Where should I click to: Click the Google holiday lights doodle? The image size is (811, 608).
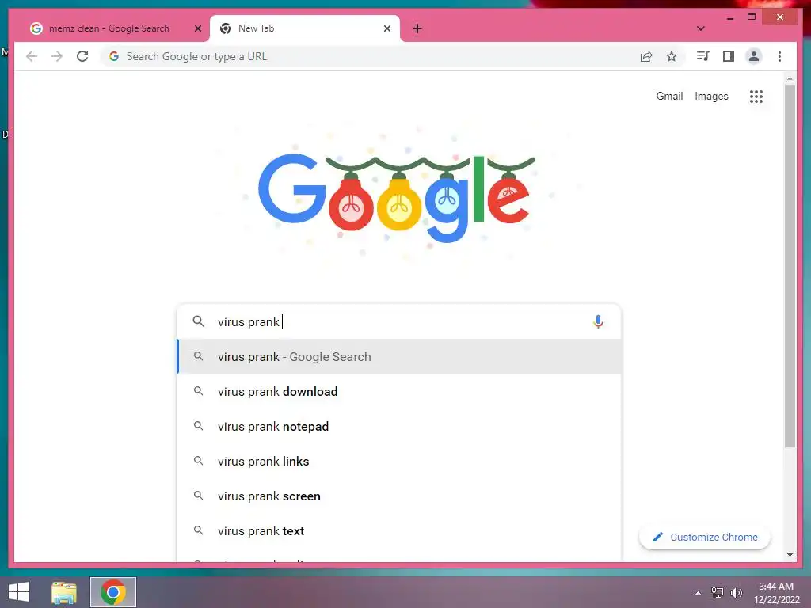[397, 198]
